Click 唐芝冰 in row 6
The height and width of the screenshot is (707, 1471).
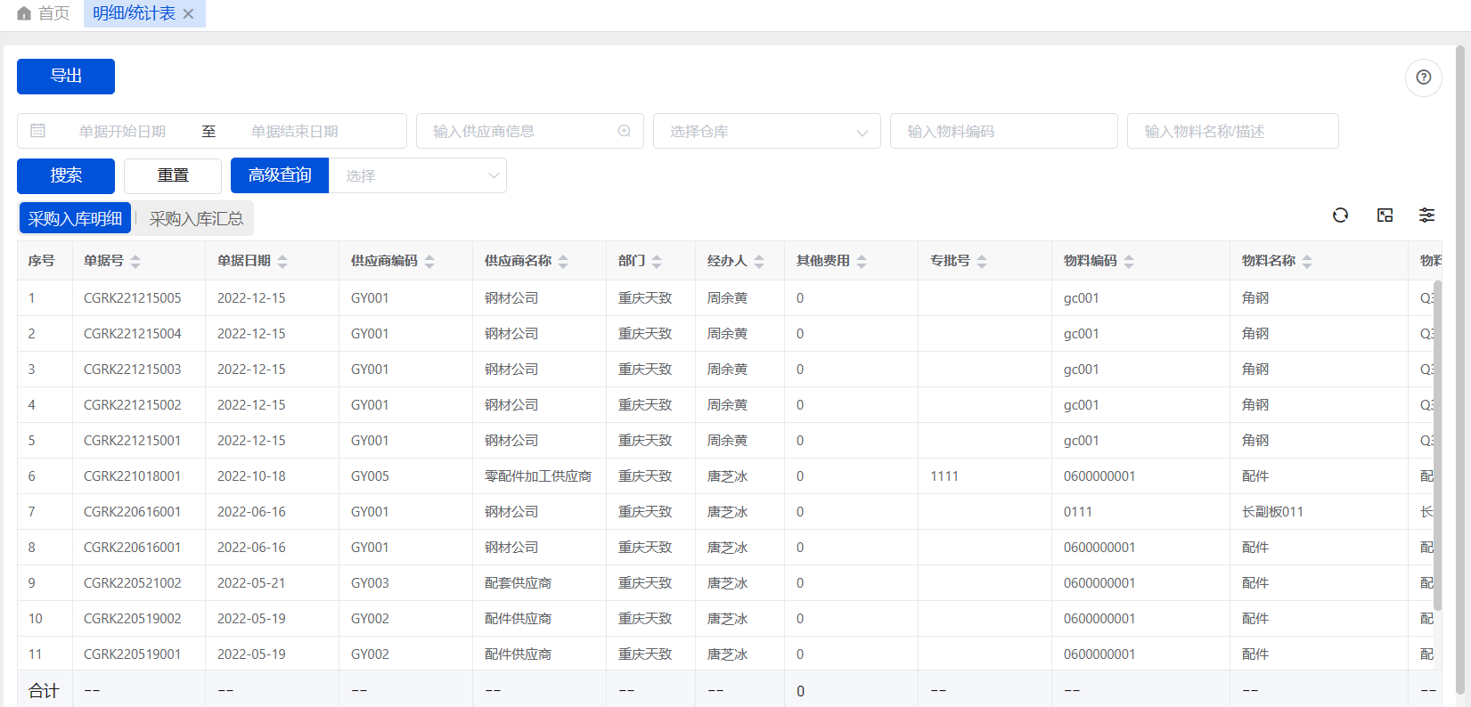(727, 476)
